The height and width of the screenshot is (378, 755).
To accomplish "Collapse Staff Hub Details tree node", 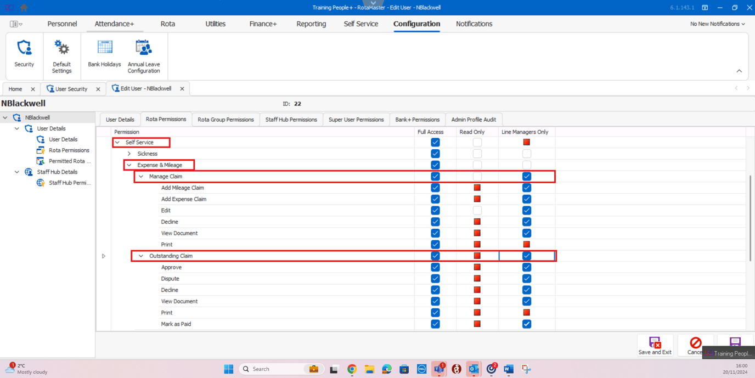I will click(17, 172).
